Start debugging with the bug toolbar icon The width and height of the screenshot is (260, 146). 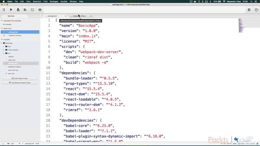click(18, 10)
